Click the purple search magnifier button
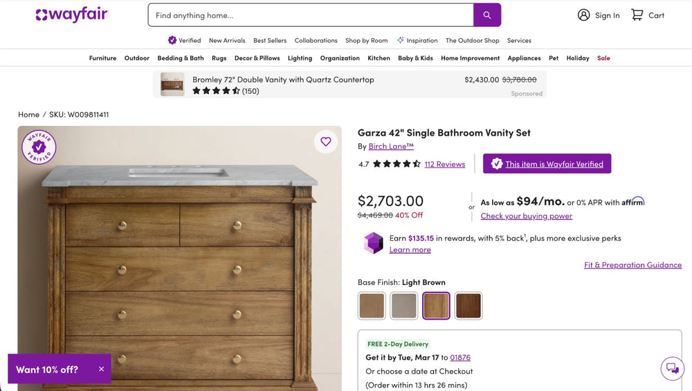This screenshot has height=391, width=692. click(x=487, y=15)
